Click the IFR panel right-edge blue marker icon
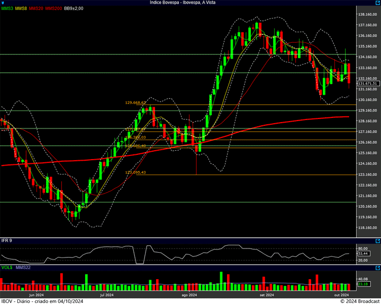 pos(377,240)
